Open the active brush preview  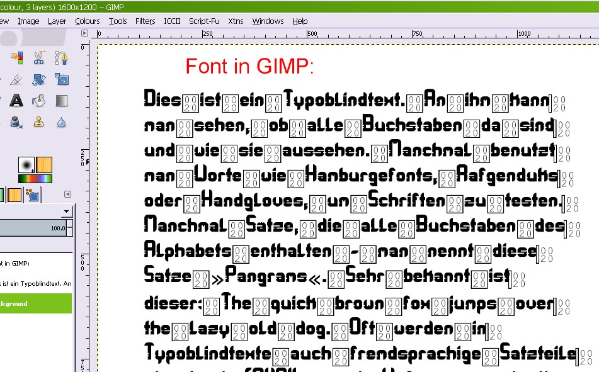(x=26, y=165)
